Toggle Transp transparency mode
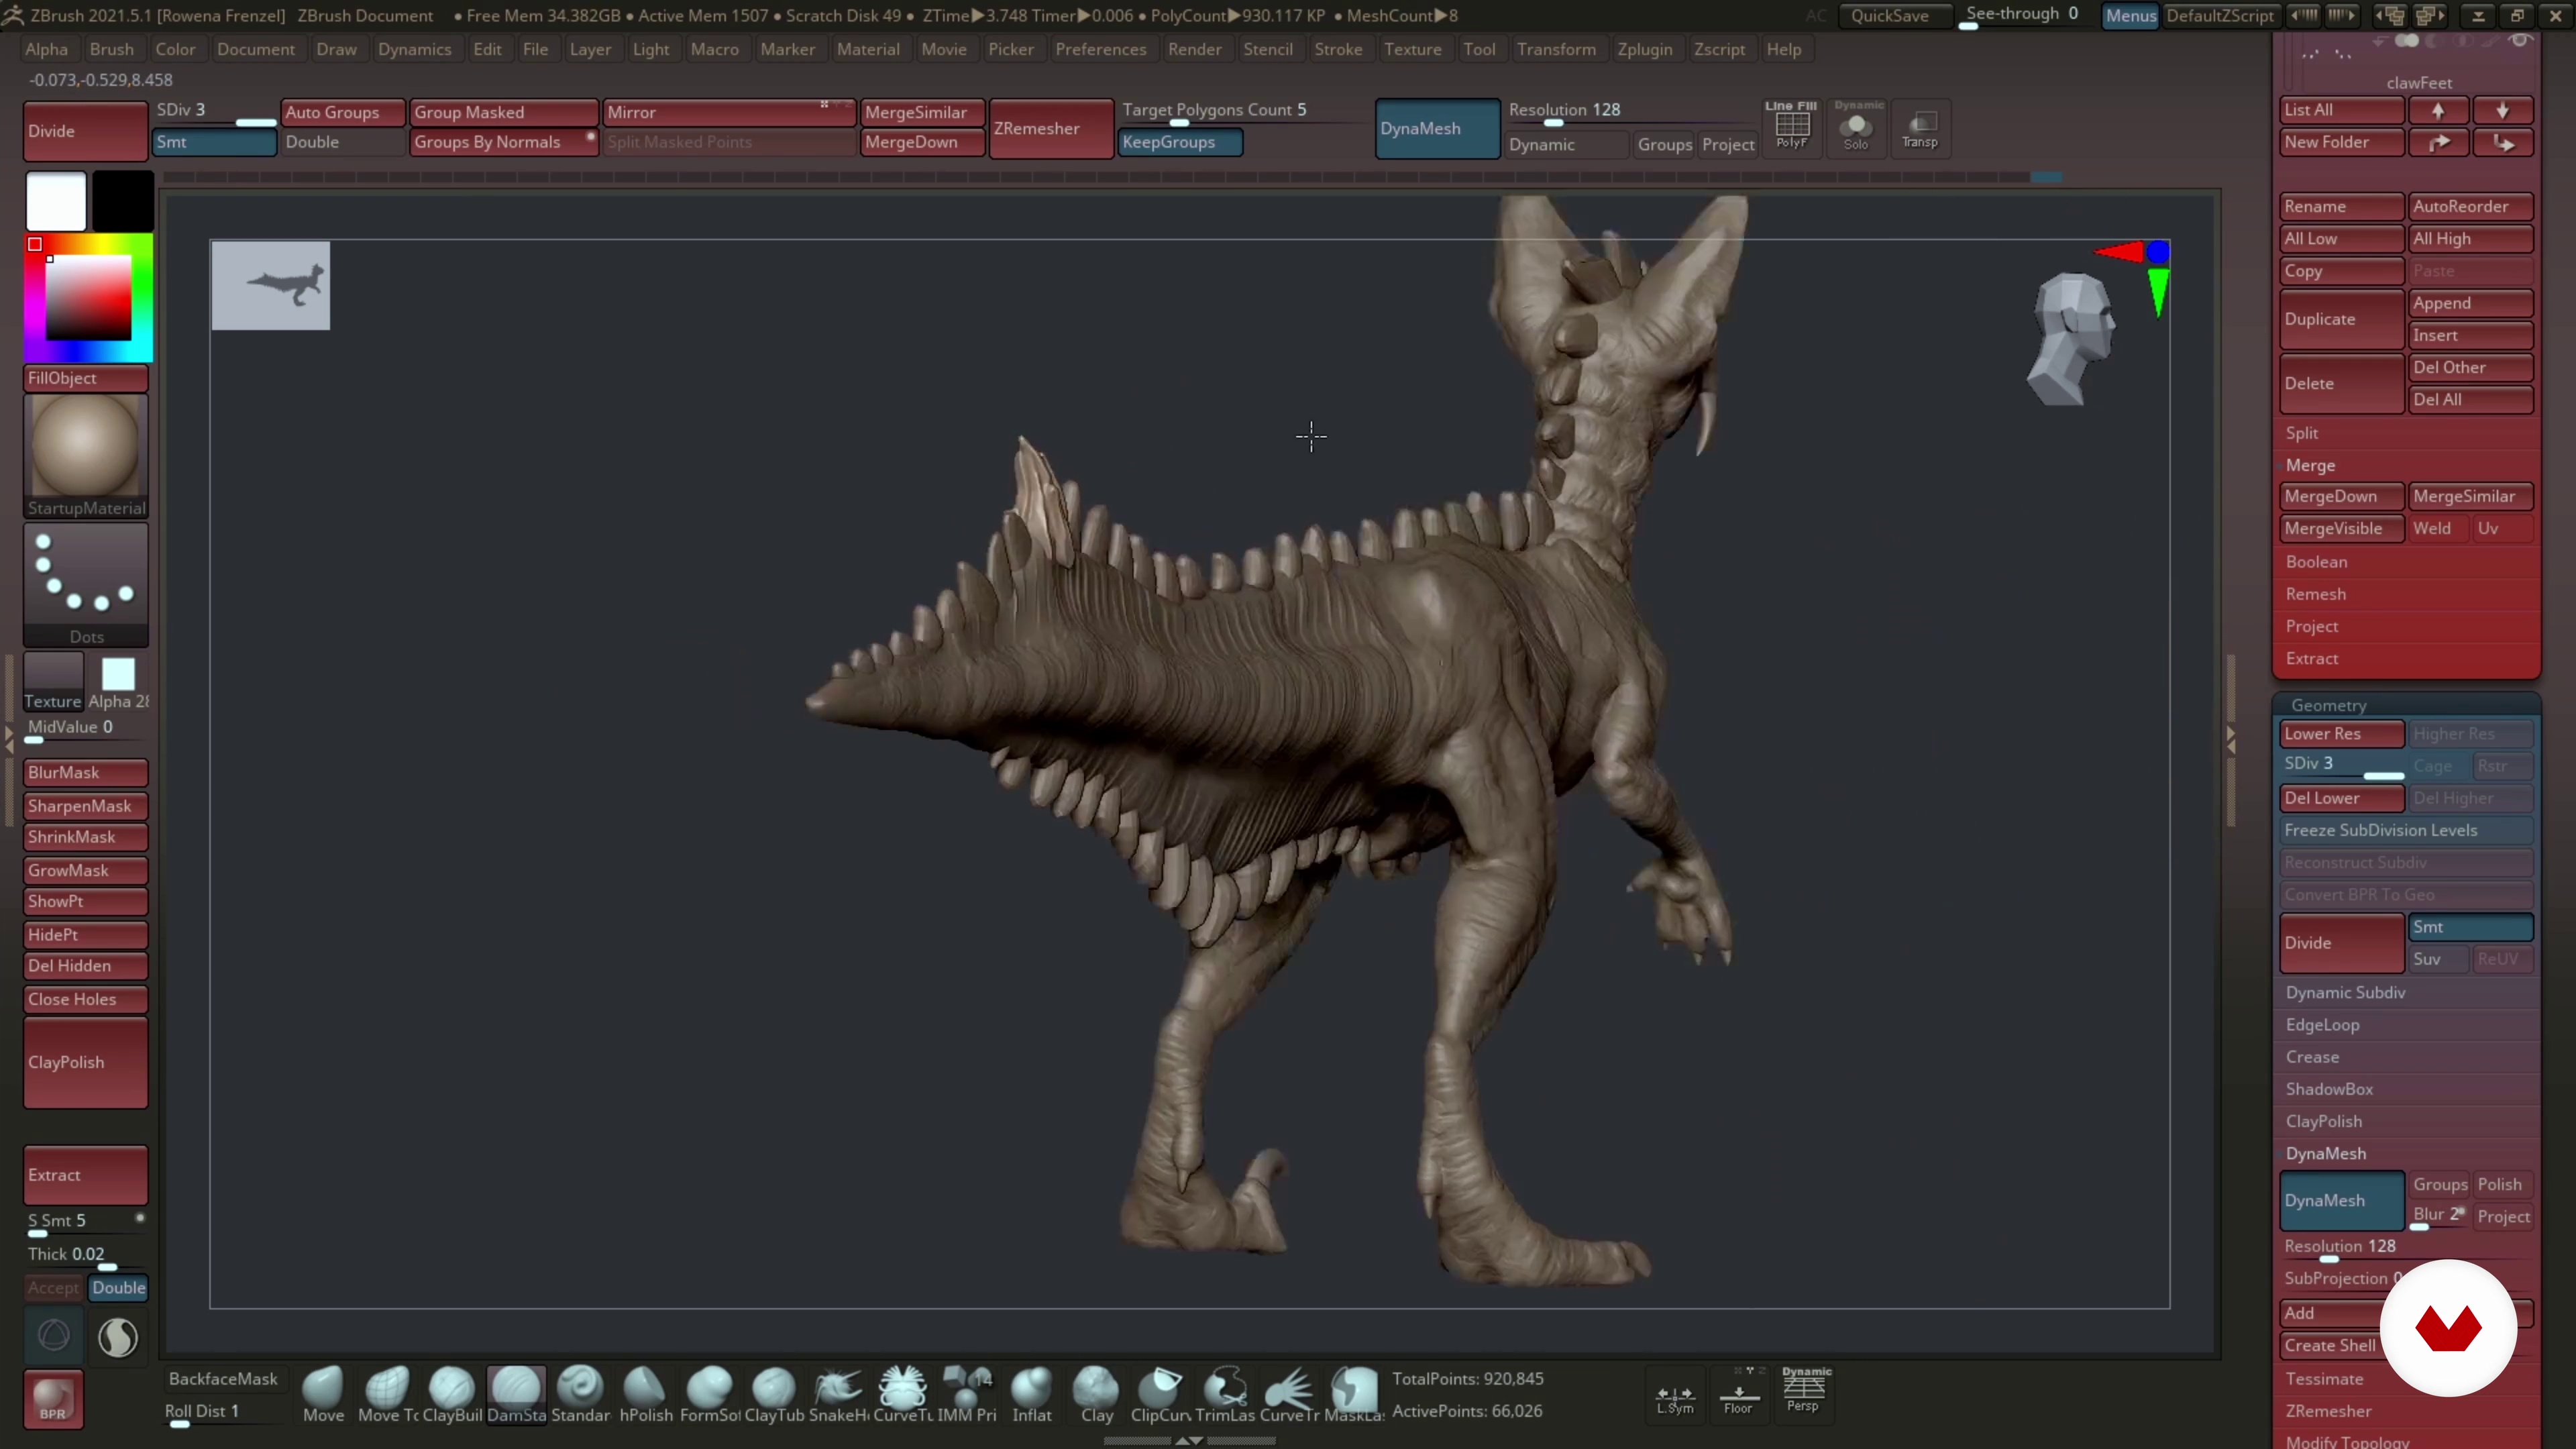The width and height of the screenshot is (2576, 1449). click(x=1920, y=127)
